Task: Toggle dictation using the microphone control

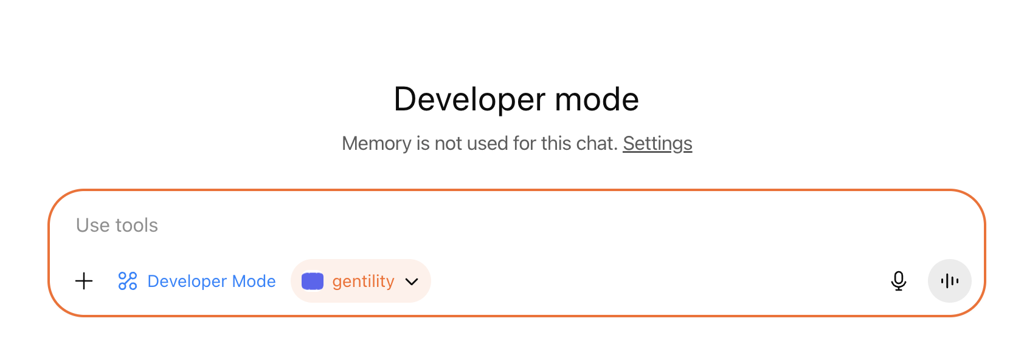Action: (898, 281)
